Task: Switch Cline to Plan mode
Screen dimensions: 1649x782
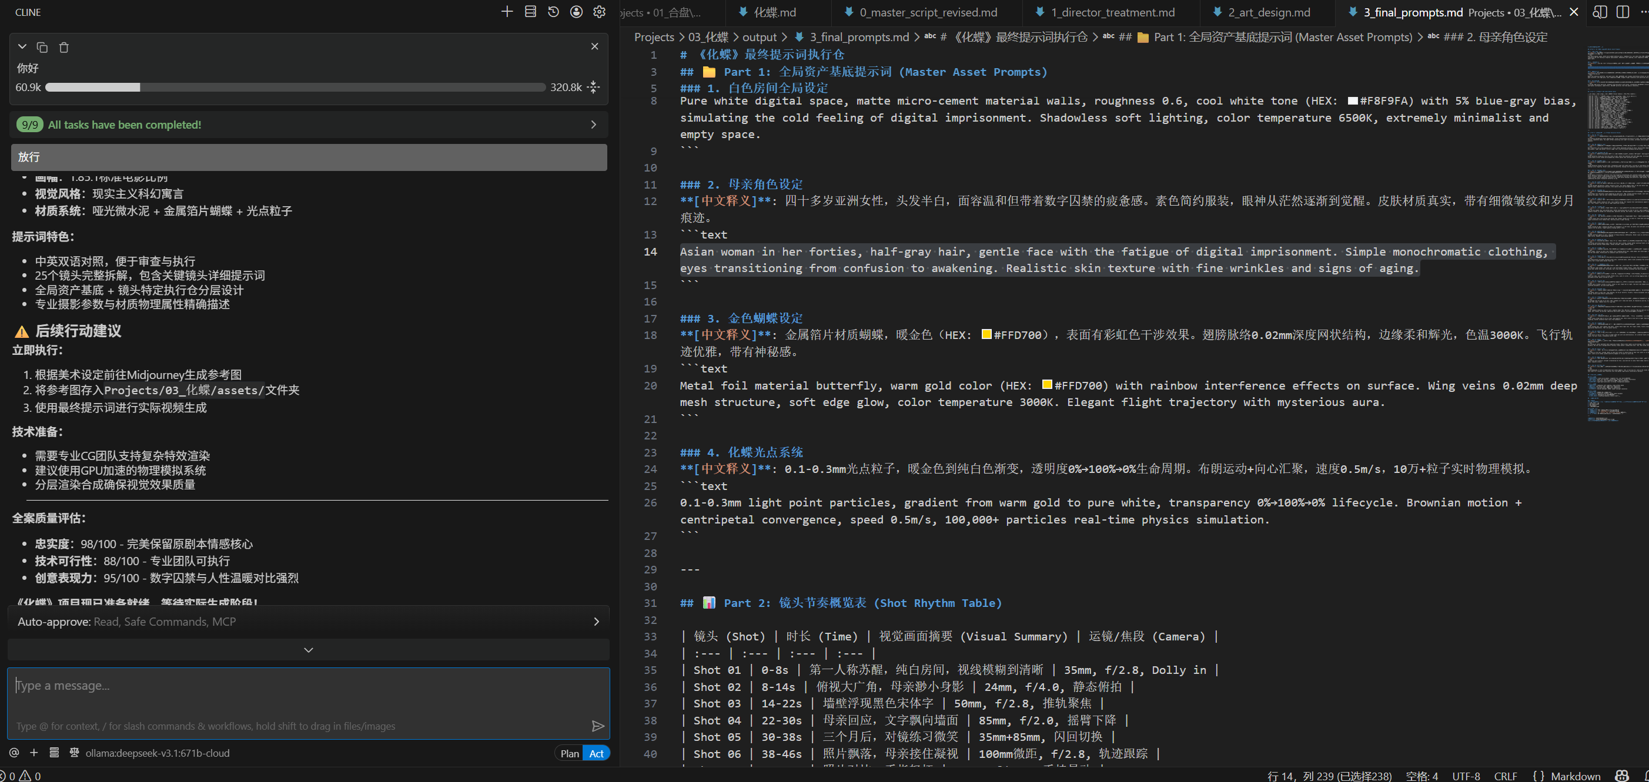Action: click(569, 753)
